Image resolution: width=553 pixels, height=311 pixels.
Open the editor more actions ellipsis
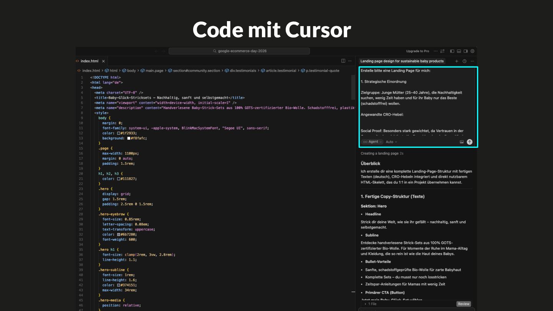(350, 61)
